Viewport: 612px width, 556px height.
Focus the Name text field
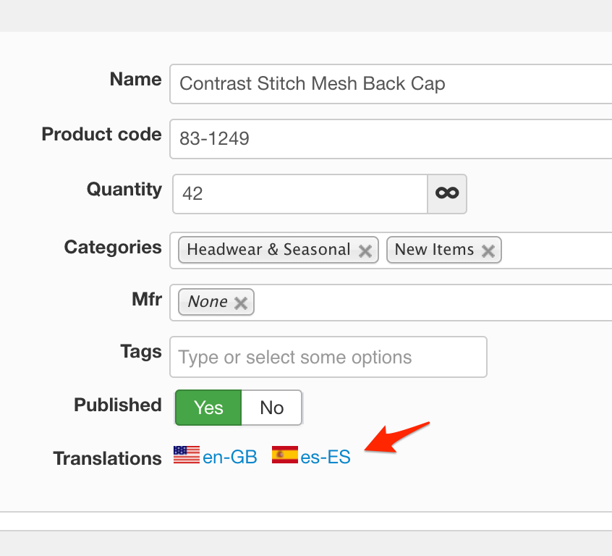click(391, 84)
